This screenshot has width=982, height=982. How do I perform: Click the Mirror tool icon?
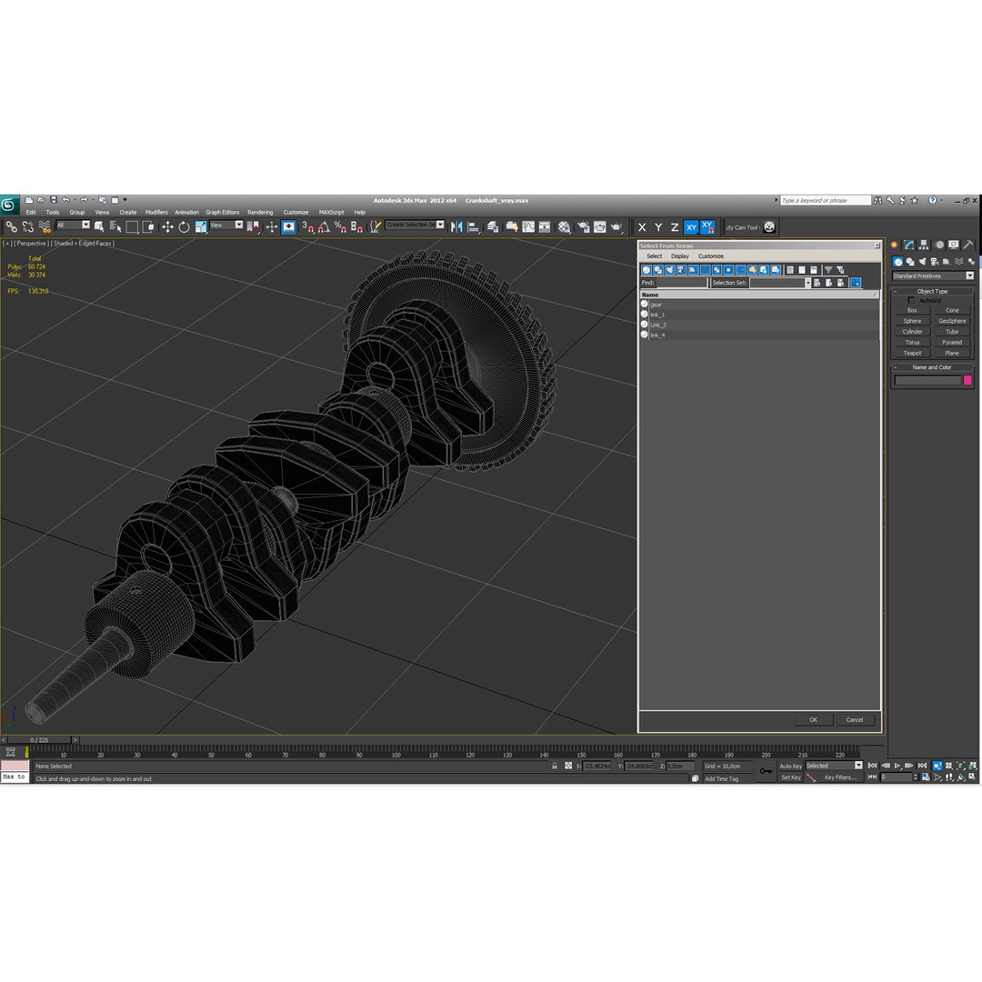[456, 226]
